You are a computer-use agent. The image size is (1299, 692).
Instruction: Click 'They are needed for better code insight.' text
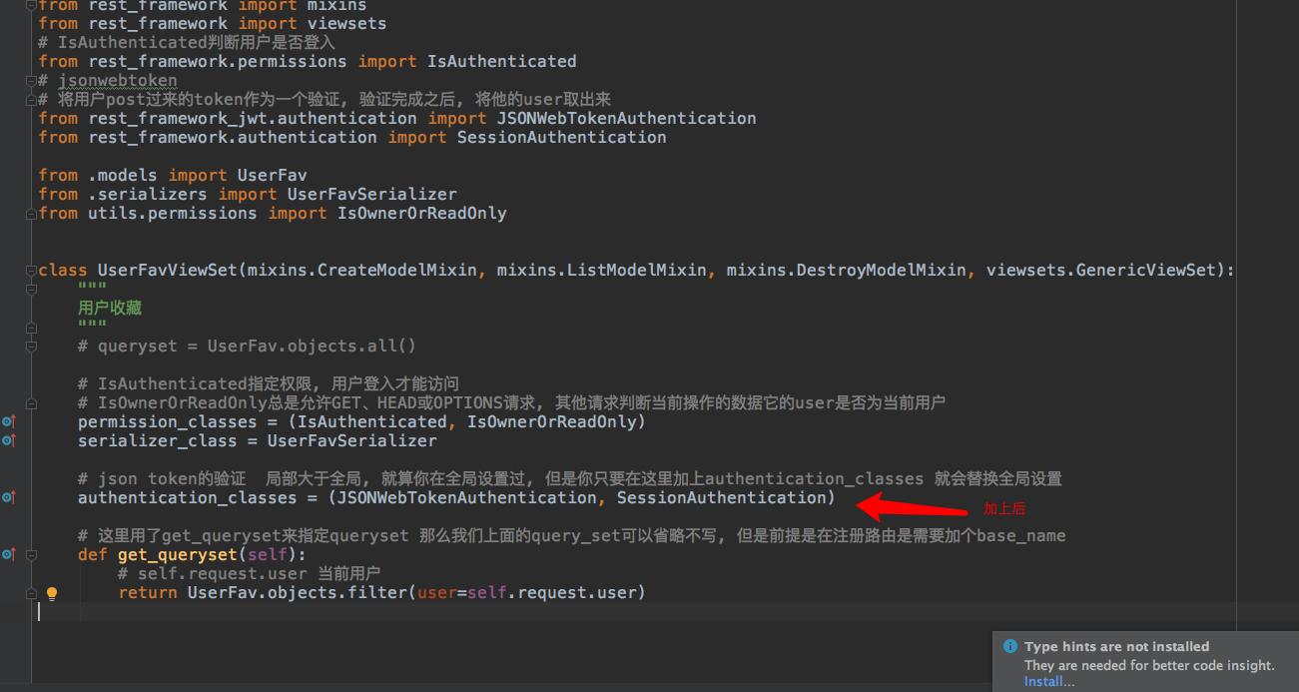click(1149, 665)
